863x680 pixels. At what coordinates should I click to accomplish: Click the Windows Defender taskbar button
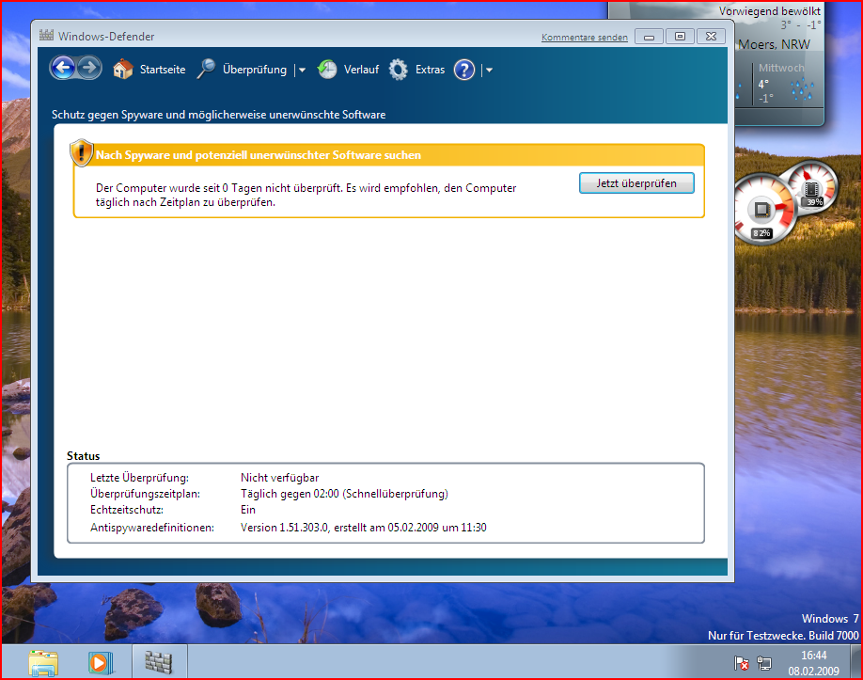coord(159,662)
